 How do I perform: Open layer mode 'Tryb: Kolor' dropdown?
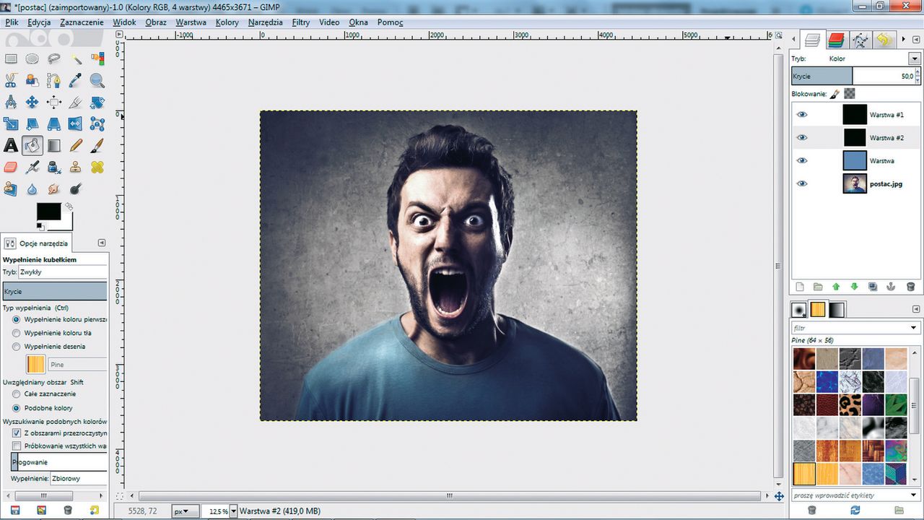(x=915, y=58)
